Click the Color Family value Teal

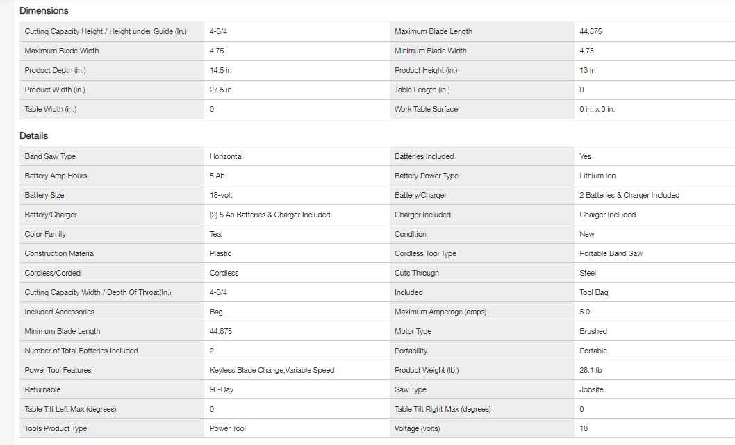coord(216,234)
